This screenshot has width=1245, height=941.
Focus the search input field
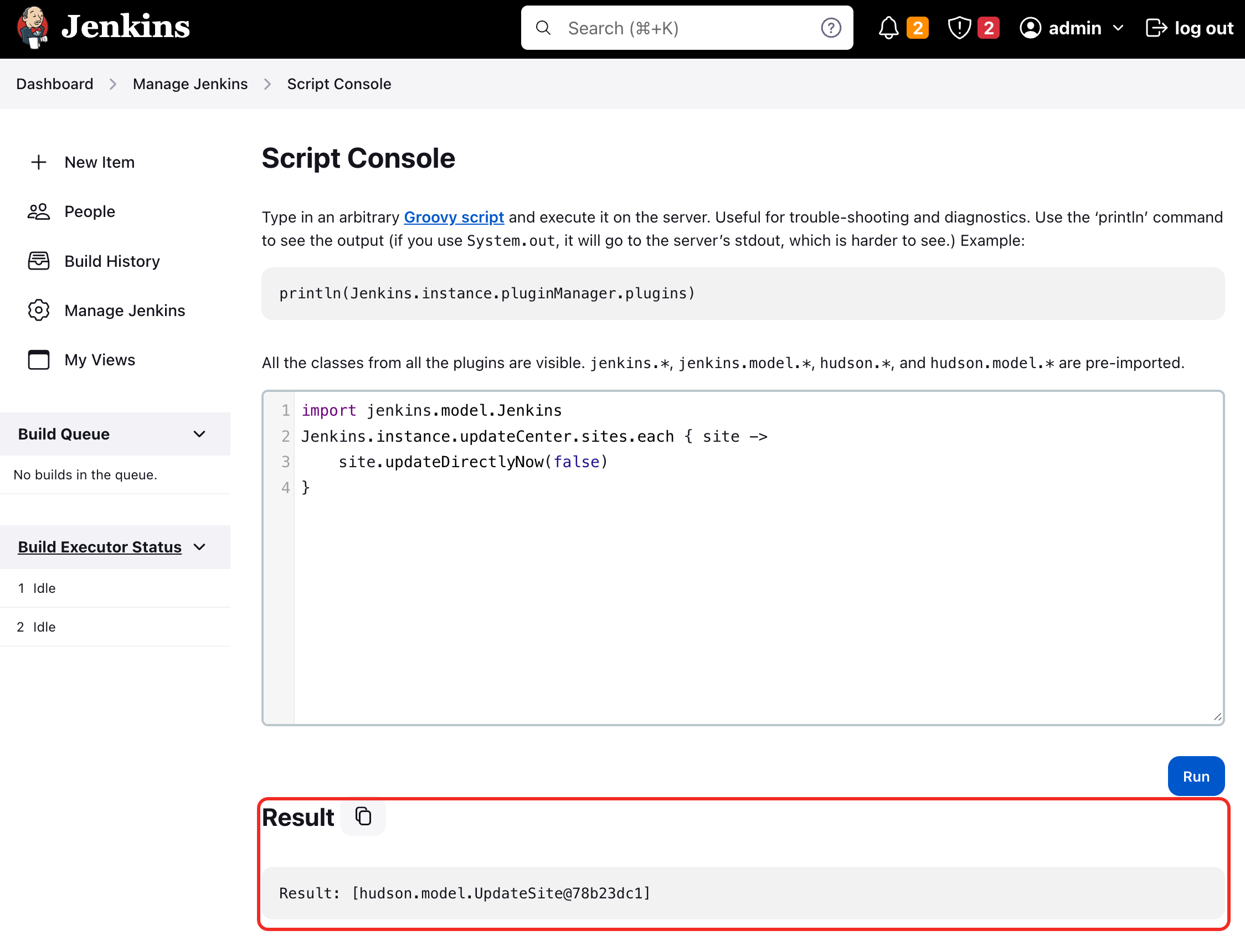pyautogui.click(x=687, y=28)
